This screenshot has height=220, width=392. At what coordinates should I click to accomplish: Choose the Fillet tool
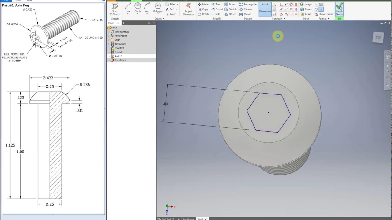point(170,4)
